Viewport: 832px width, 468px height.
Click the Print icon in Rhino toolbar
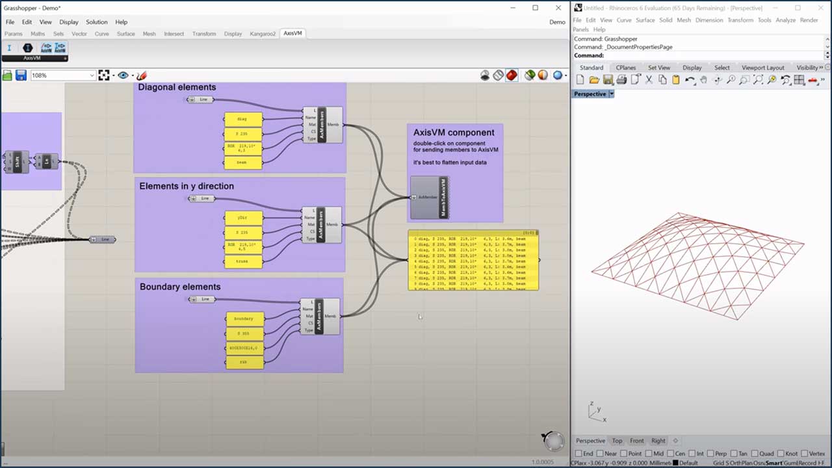(x=621, y=80)
